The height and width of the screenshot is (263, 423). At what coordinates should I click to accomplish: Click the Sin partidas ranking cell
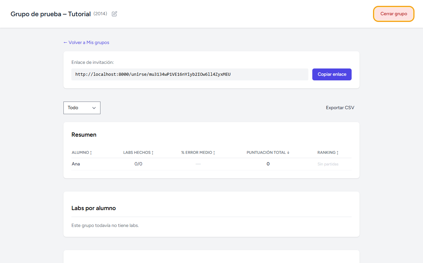[x=328, y=164]
